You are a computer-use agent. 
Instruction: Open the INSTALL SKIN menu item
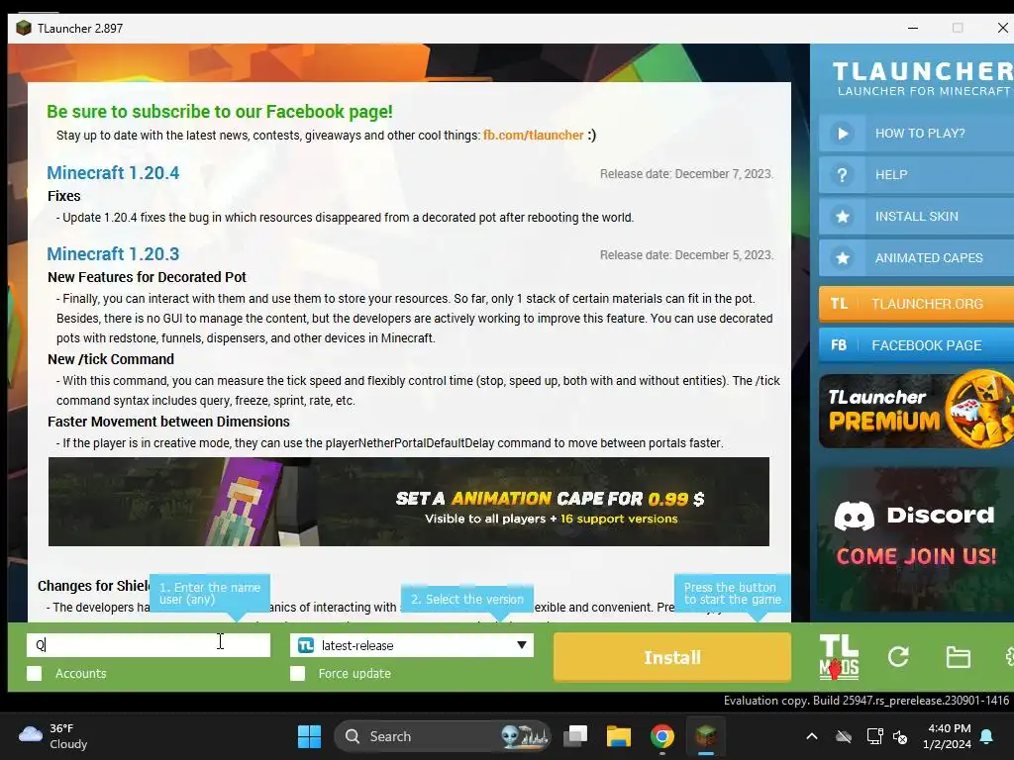pos(916,217)
